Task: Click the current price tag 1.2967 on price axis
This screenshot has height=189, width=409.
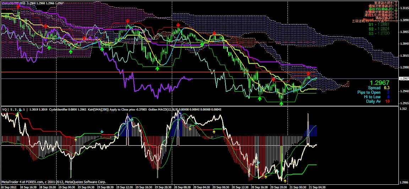Action: tap(404, 79)
